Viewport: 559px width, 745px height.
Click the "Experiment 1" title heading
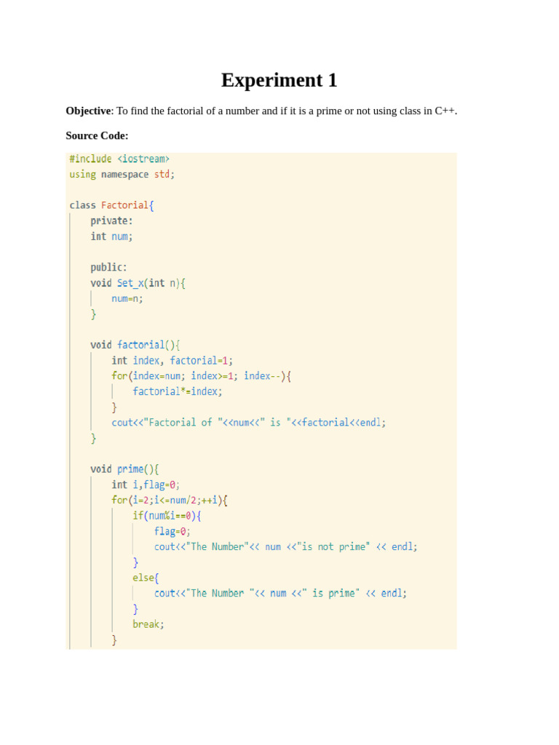[x=279, y=80]
